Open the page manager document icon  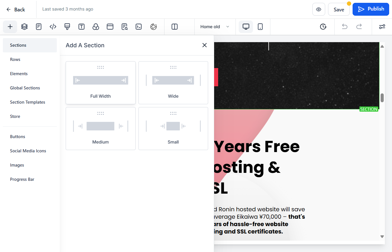pos(39,27)
